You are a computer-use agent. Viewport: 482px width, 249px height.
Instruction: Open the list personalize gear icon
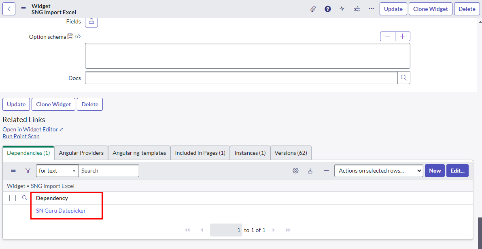(x=295, y=171)
